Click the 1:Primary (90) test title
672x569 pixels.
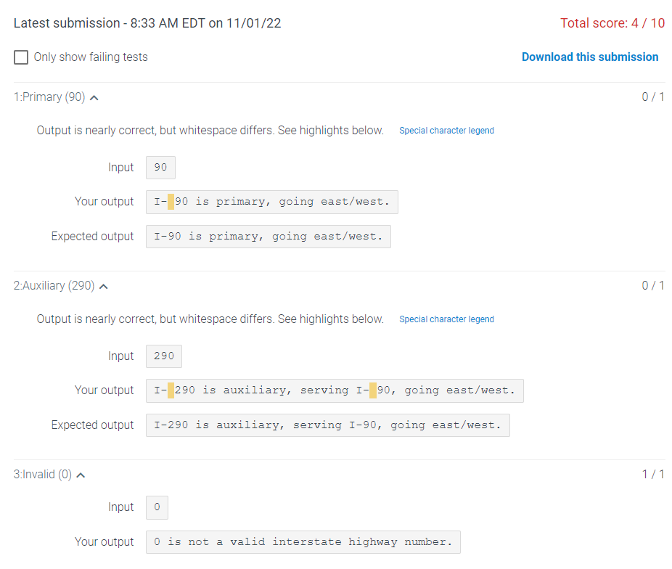(49, 97)
